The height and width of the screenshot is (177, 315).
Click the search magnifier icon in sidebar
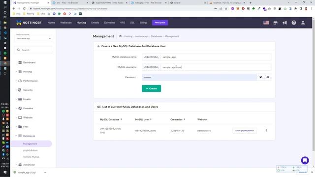19,50
